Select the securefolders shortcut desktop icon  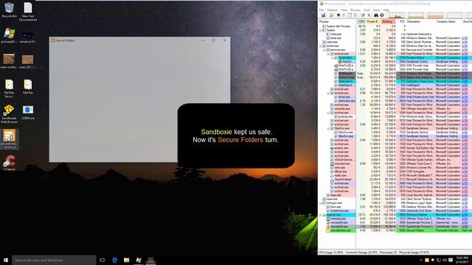[10, 139]
